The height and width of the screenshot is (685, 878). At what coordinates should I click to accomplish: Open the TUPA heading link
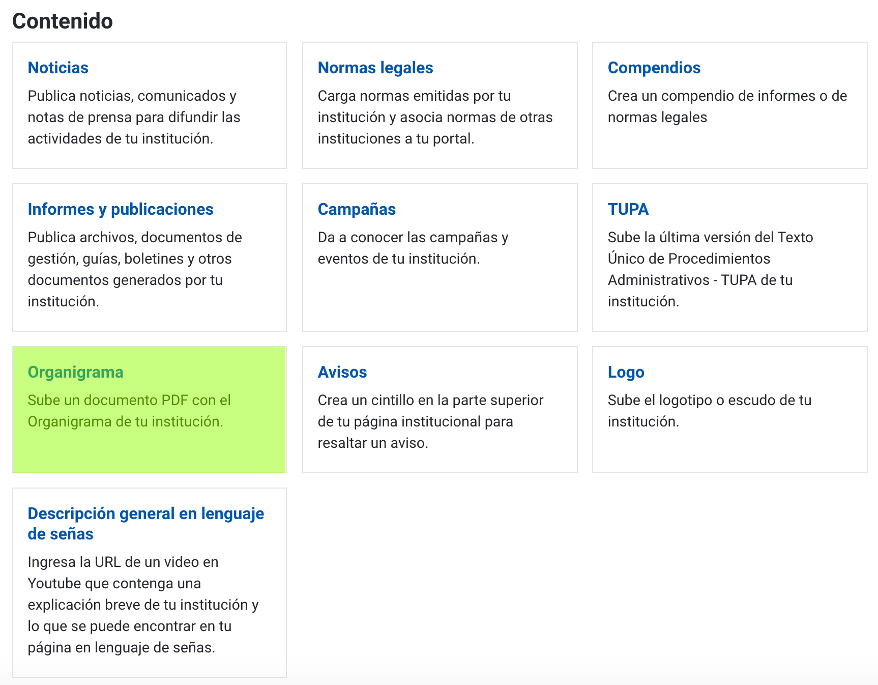click(628, 209)
